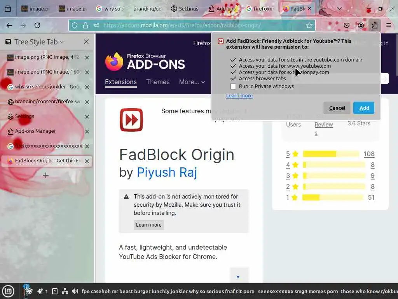
Task: Open Linux Mint start menu icon
Action: [8, 291]
